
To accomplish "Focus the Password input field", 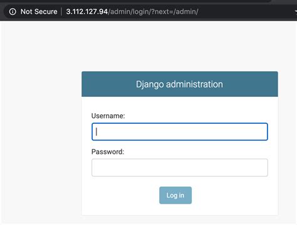I will pos(180,167).
